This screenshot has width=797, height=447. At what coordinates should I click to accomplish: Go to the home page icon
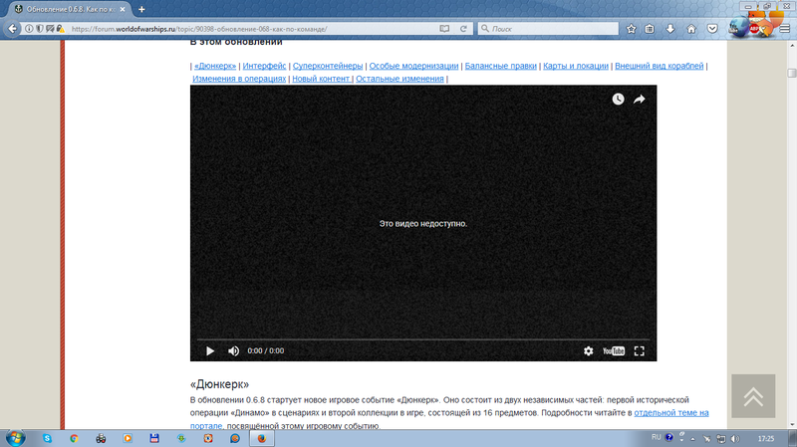691,29
